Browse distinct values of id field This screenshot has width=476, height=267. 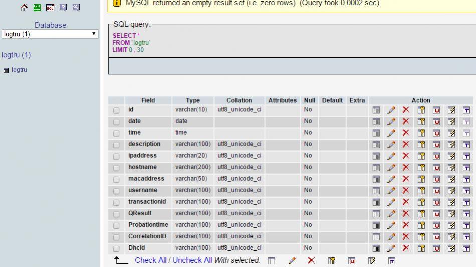click(x=376, y=110)
